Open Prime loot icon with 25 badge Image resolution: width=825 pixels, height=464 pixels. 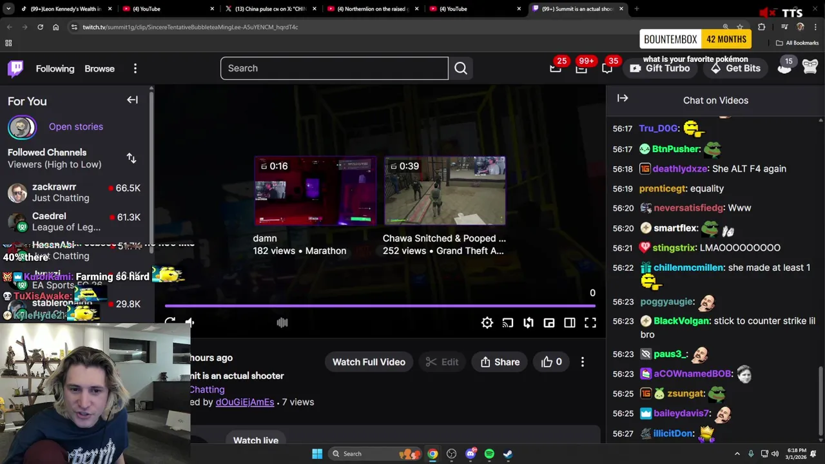click(x=555, y=68)
